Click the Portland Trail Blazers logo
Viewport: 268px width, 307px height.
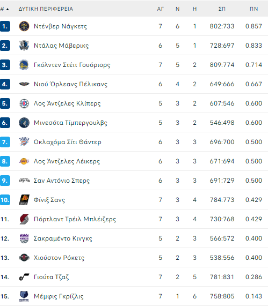point(24,219)
